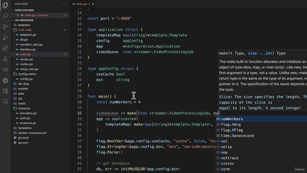Screen dimensions: 307x173
Task: Select net autocomplete suggestion
Action: (x=261, y=141)
